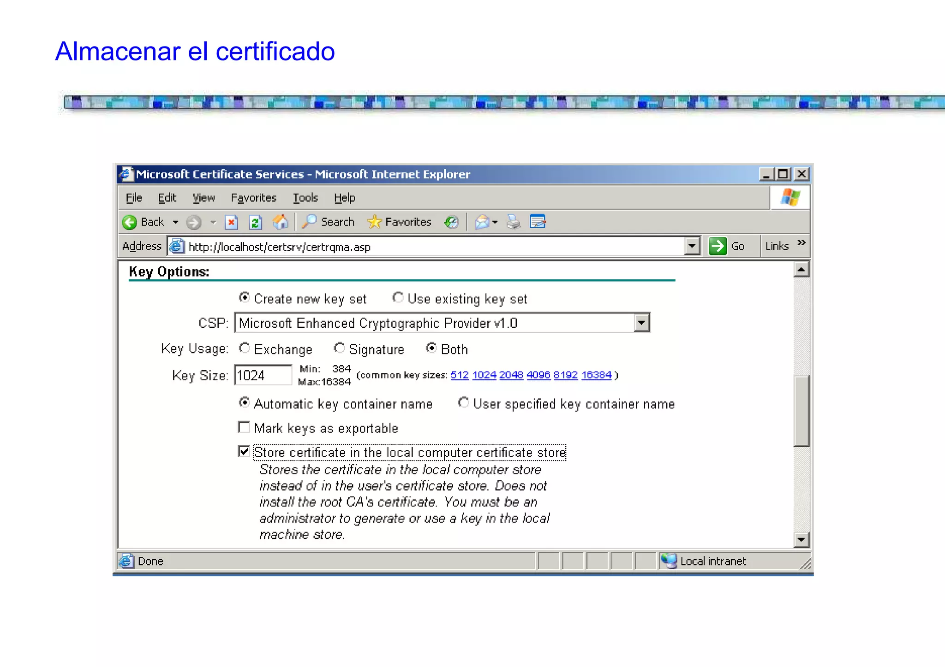Viewport: 945px width, 667px height.
Task: Choose Signature key usage
Action: (339, 348)
